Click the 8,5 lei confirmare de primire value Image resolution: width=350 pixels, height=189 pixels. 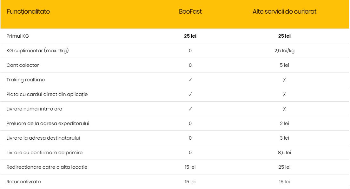point(284,153)
